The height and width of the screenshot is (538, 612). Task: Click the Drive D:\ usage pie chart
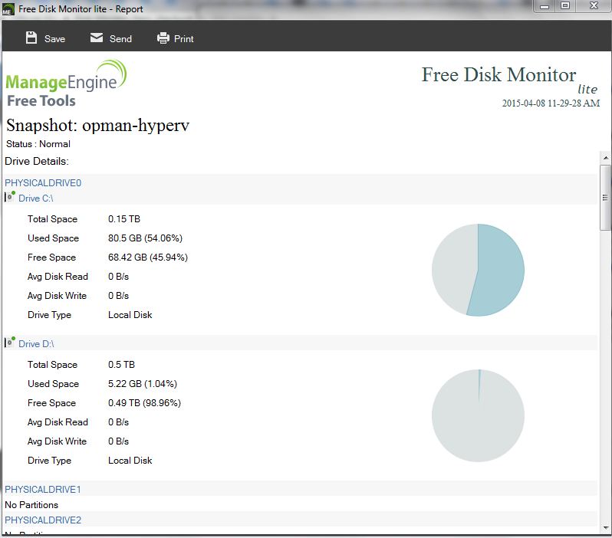click(x=478, y=415)
